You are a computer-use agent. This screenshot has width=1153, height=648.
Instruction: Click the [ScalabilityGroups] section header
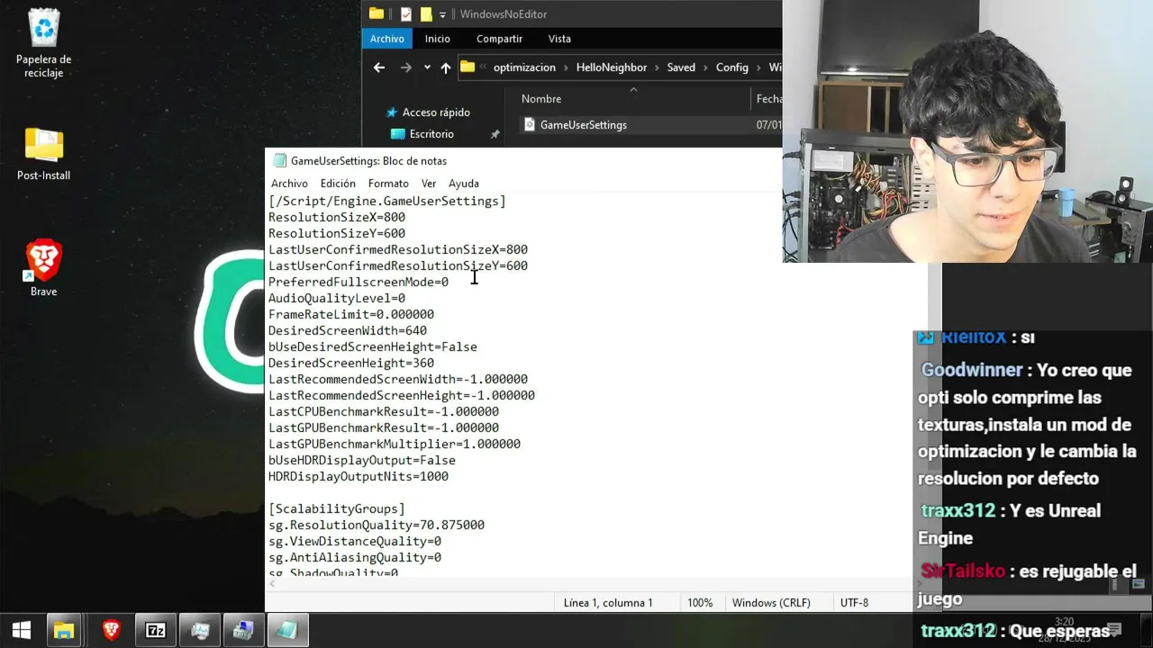click(x=337, y=508)
